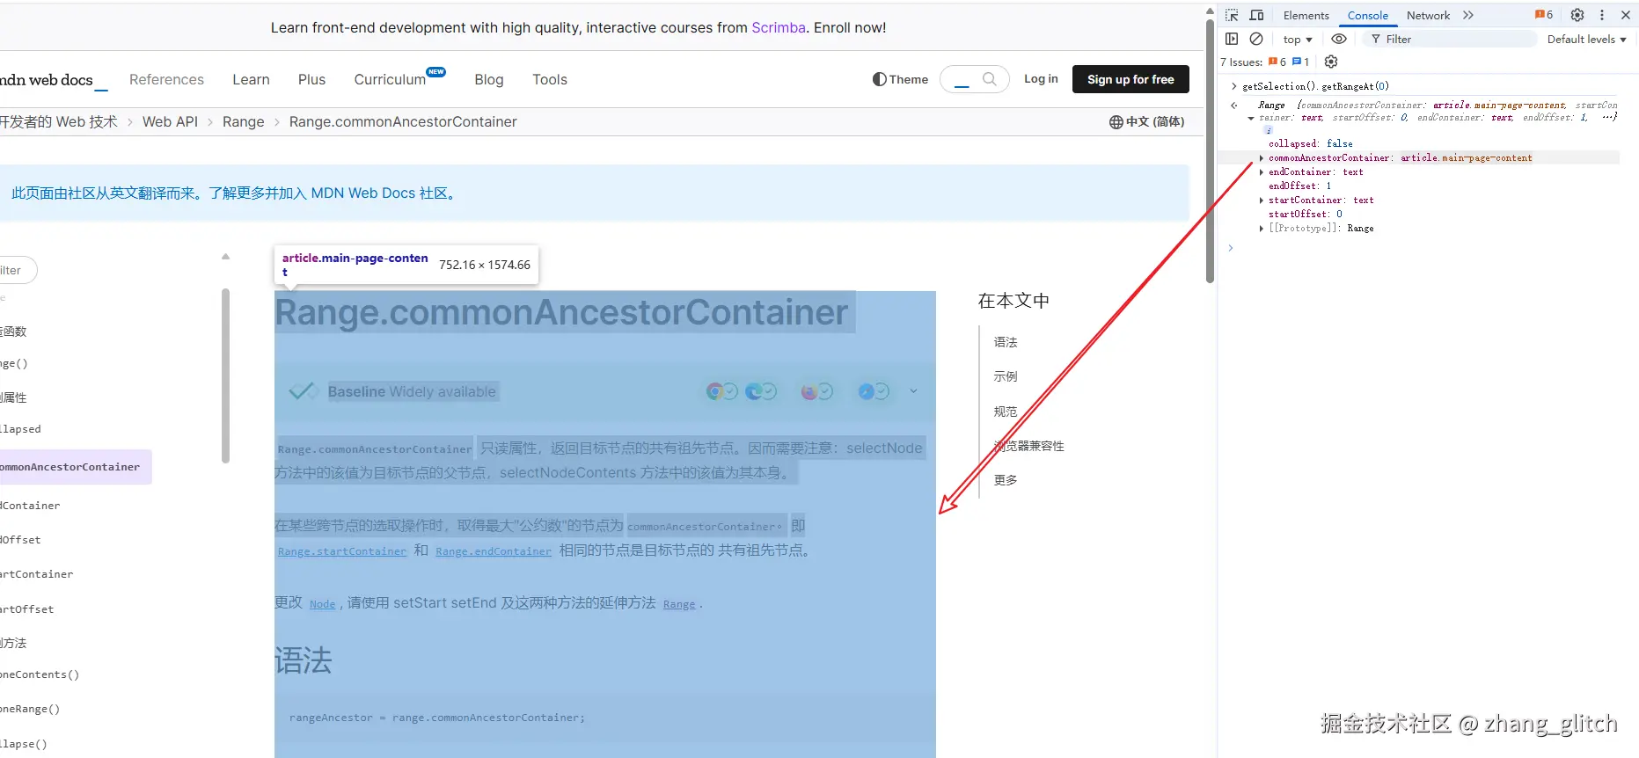Click the collapsed: false property text
The height and width of the screenshot is (758, 1639).
pos(1310,144)
